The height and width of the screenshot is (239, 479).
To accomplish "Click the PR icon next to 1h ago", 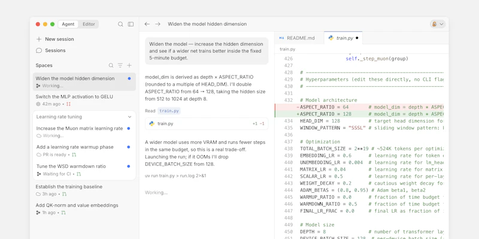I will 63,213.
